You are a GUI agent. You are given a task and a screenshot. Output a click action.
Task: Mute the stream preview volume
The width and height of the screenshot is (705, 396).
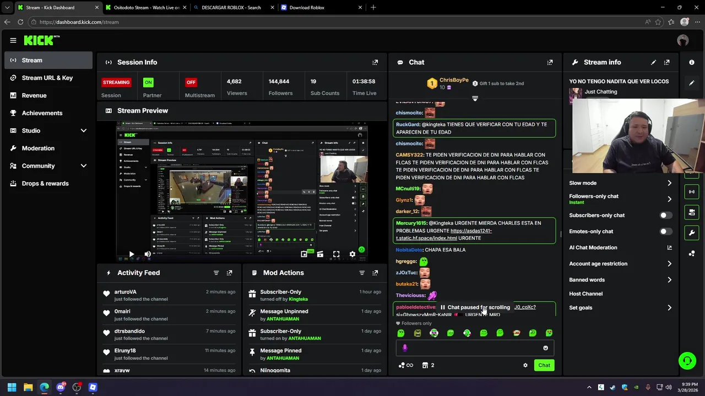(x=147, y=254)
